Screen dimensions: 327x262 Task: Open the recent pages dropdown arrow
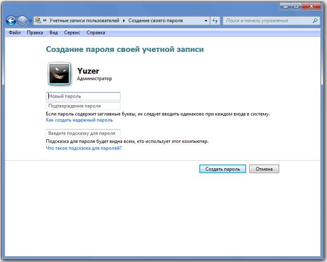[30, 21]
